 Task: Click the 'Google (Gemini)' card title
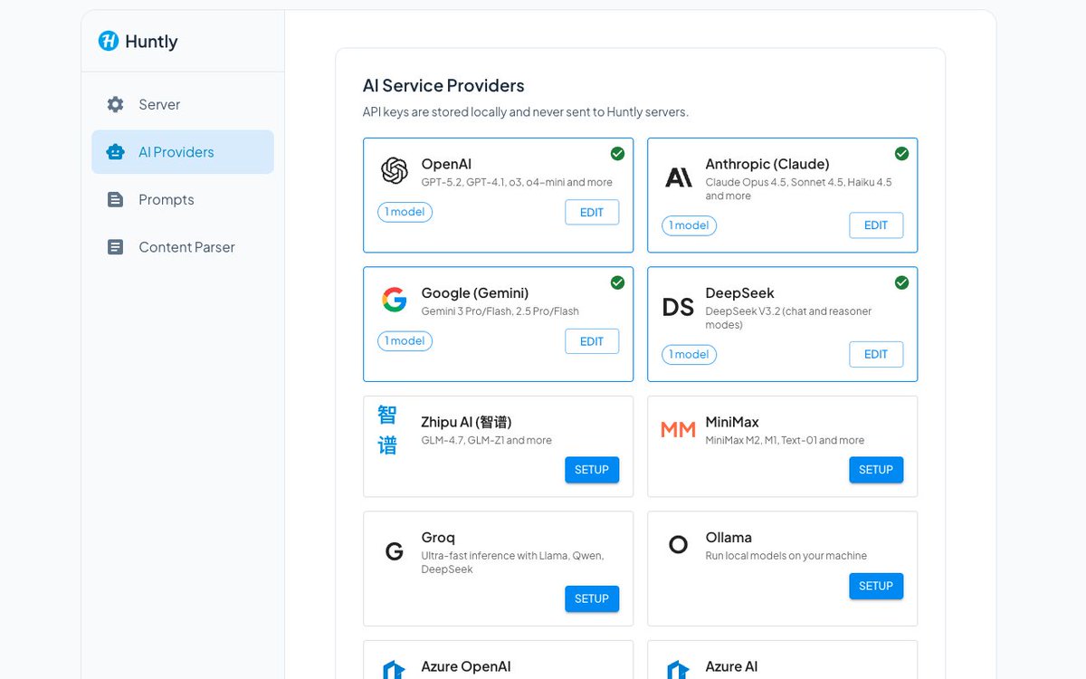click(x=475, y=292)
